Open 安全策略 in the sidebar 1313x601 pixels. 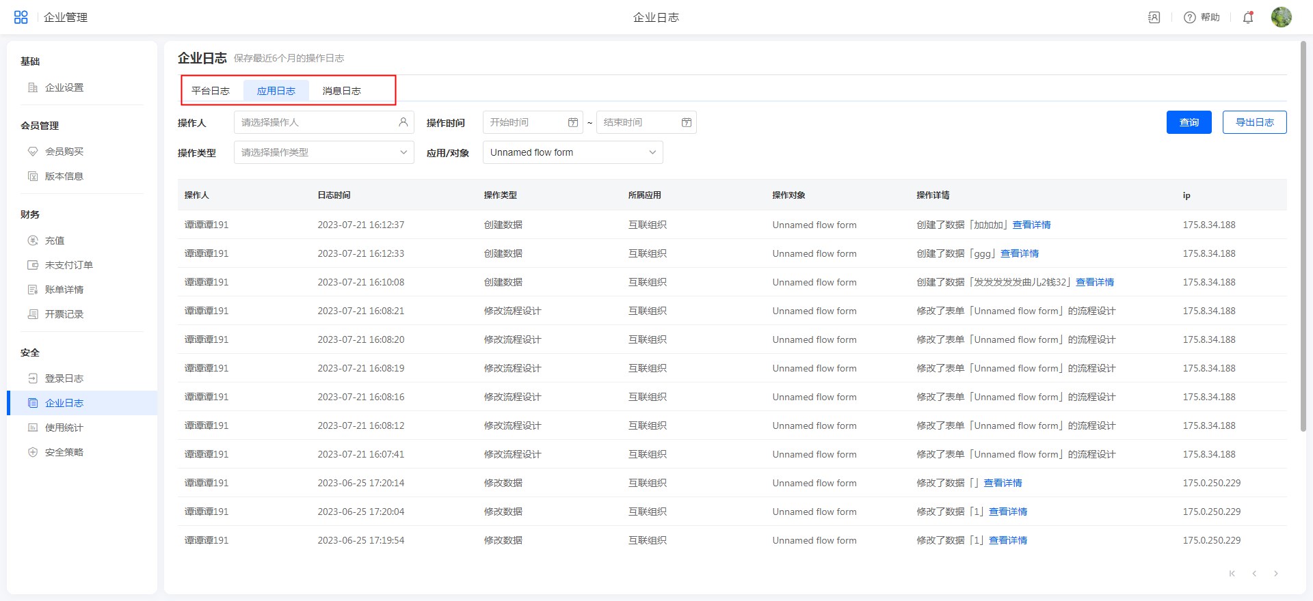point(64,452)
